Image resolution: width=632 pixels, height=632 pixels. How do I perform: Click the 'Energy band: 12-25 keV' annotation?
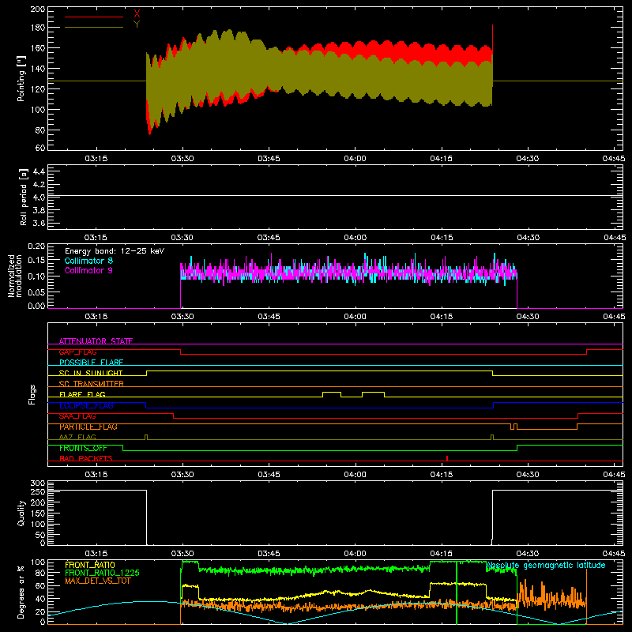click(115, 251)
